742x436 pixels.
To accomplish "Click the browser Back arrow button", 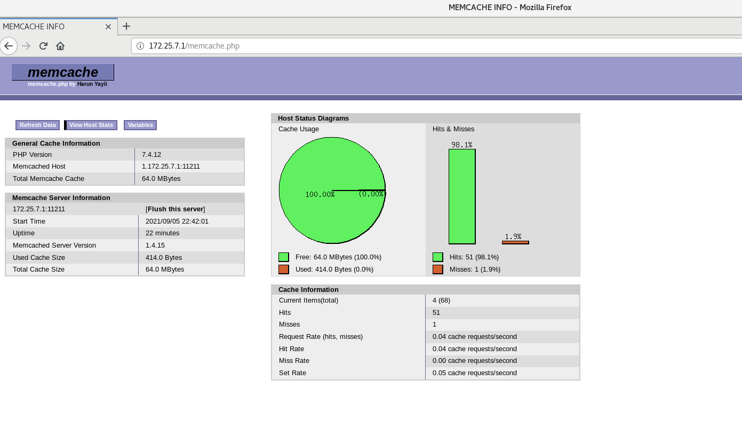I will (x=9, y=46).
